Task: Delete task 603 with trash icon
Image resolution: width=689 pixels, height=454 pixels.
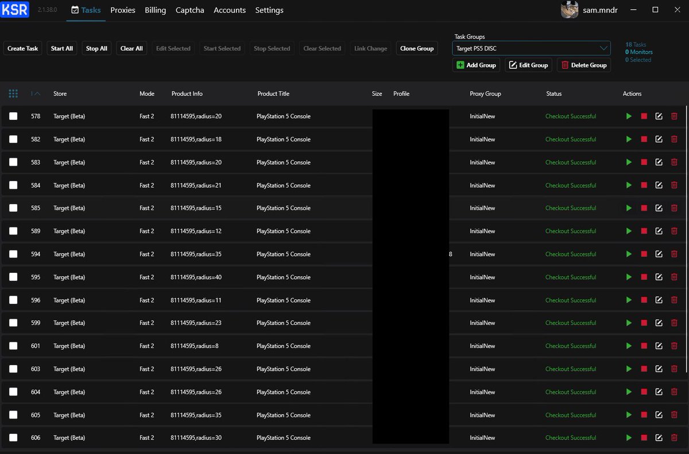Action: [x=674, y=369]
